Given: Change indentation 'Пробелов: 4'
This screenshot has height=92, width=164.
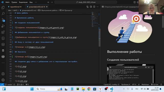Looking at the screenshot, I should tap(126, 85).
